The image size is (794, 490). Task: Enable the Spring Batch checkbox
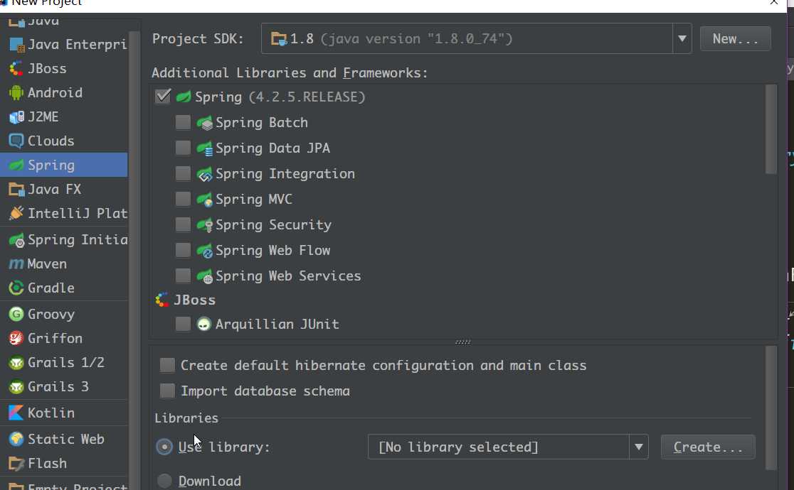coord(183,122)
